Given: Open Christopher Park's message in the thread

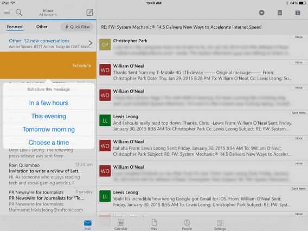Looking at the screenshot, I should click(x=202, y=47).
